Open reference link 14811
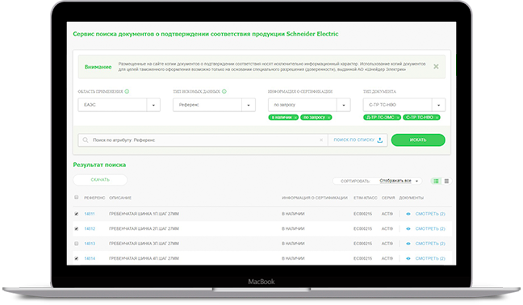This screenshot has height=305, width=523. (x=90, y=214)
